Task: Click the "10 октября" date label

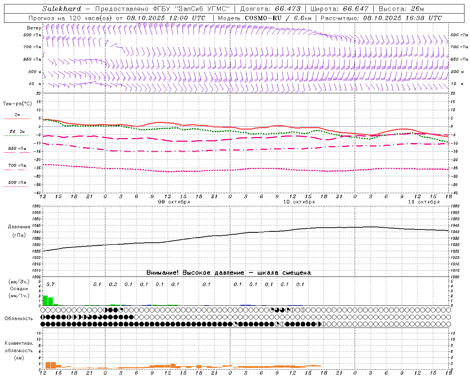Action: pyautogui.click(x=299, y=202)
